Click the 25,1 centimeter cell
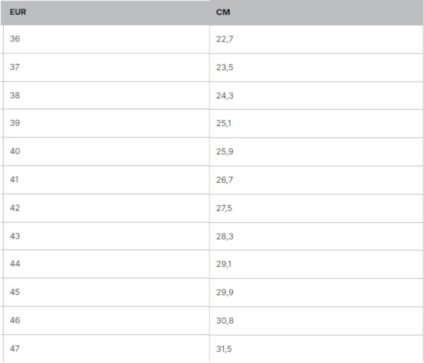Screen dimensions: 424x363 point(224,123)
